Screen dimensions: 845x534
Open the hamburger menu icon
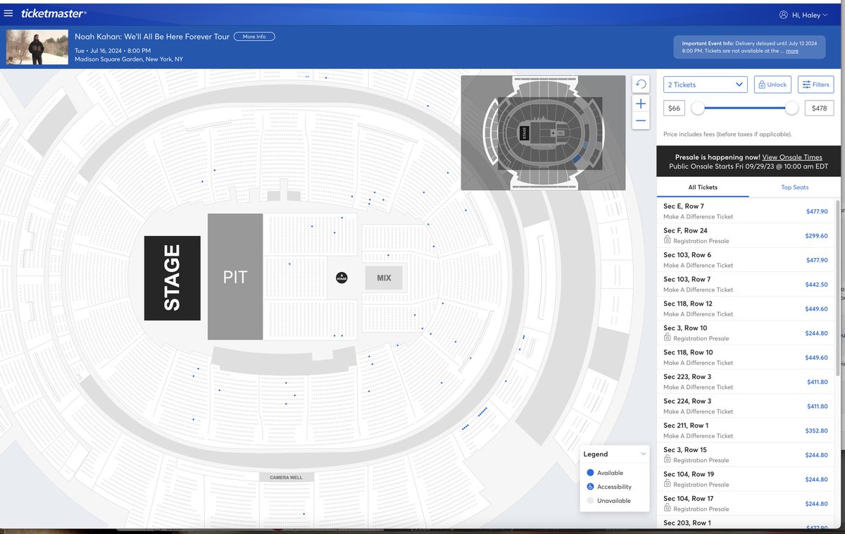8,13
